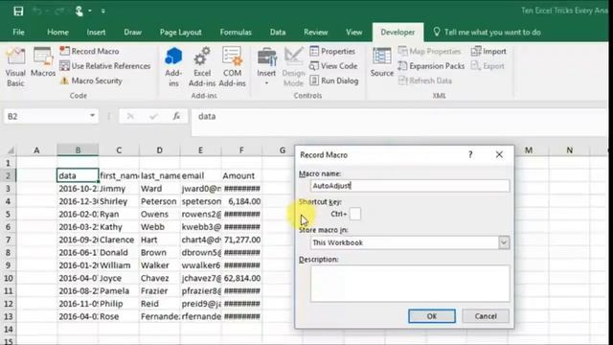Click the last_name header cell
Viewport: 613px width, 345px height.
160,175
